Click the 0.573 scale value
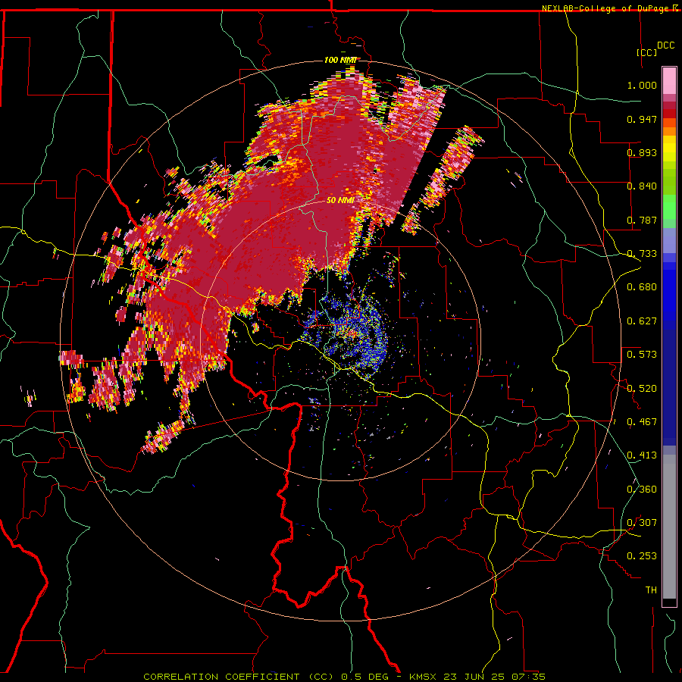This screenshot has width=682, height=682. (642, 355)
